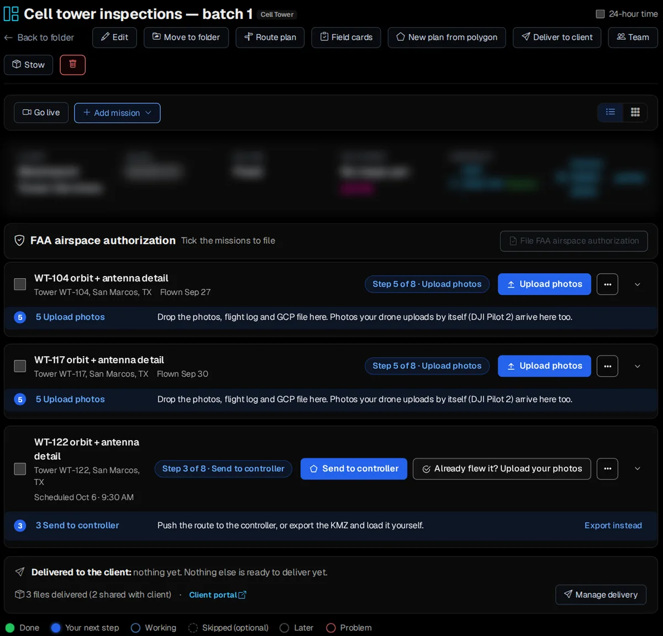Tick the WT-117 mission checkbox

point(20,366)
